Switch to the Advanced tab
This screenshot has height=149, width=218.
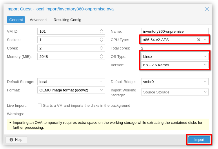tap(38, 20)
